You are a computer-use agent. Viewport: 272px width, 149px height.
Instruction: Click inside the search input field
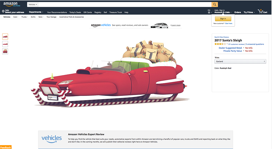coord(125,5)
